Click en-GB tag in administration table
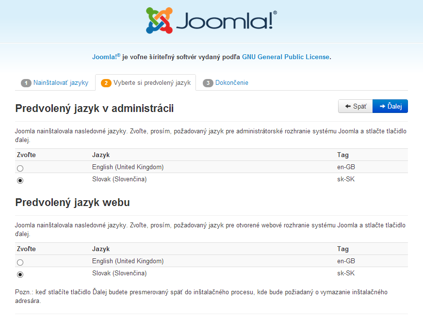The width and height of the screenshot is (423, 318). pyautogui.click(x=346, y=167)
